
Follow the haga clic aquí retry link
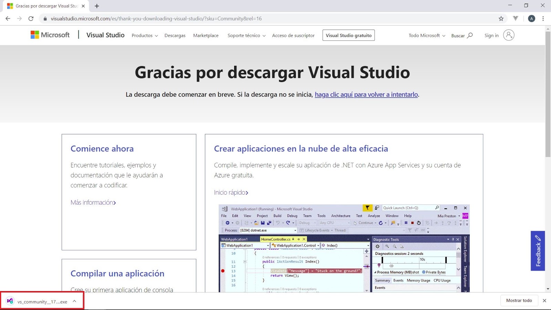[x=366, y=94]
